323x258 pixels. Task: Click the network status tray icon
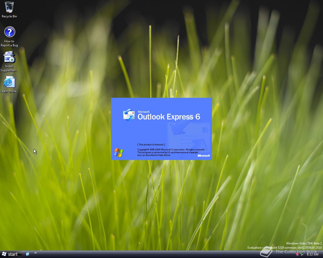302,254
